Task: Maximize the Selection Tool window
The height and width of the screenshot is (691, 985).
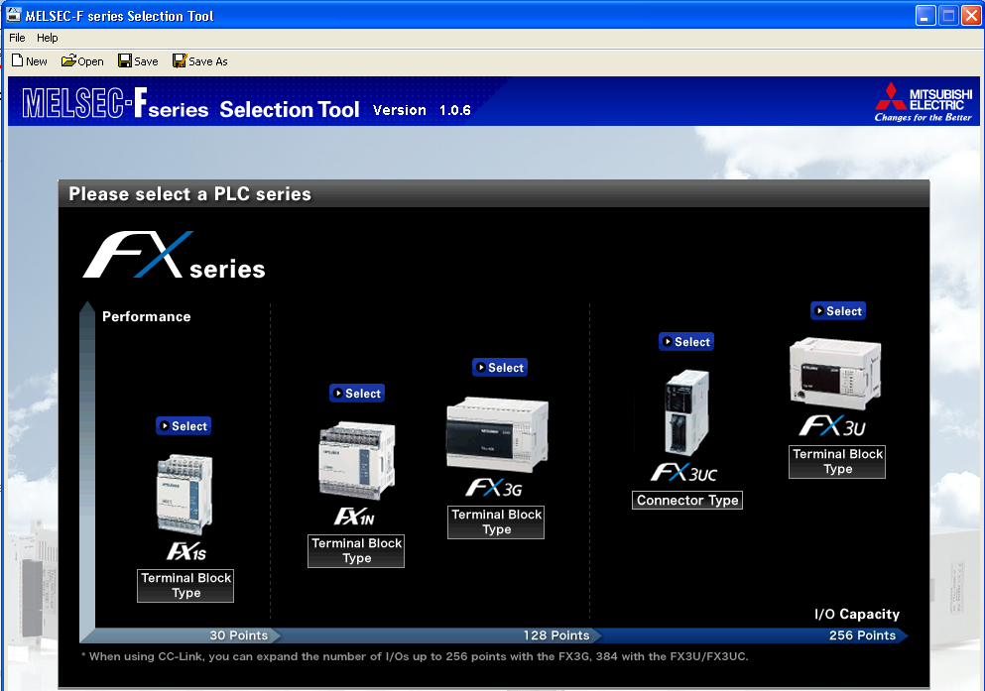Action: click(948, 16)
